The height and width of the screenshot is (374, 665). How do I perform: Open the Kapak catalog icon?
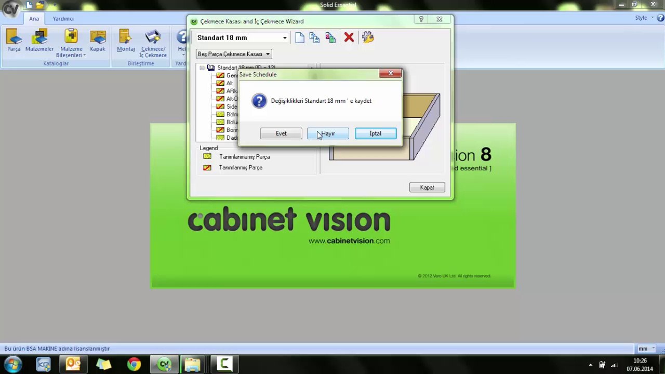coord(98,41)
